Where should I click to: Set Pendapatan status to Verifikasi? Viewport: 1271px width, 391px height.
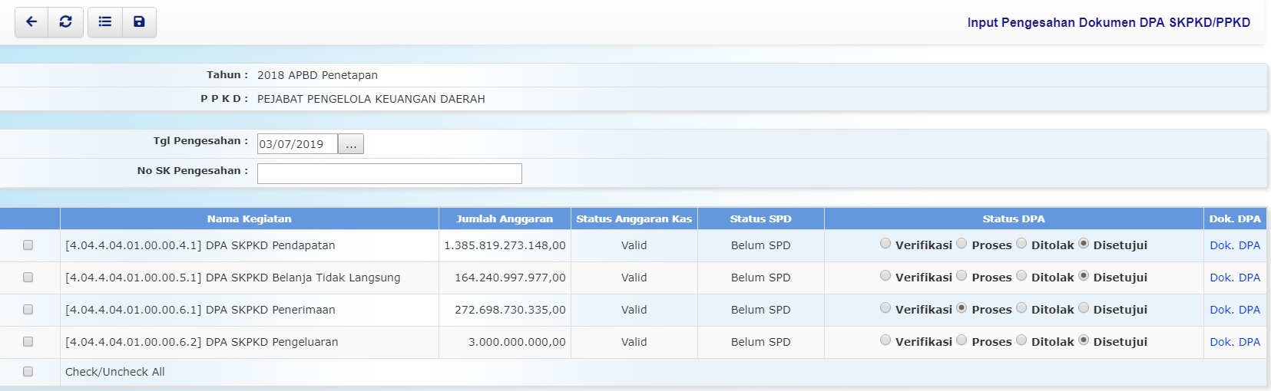click(x=885, y=244)
